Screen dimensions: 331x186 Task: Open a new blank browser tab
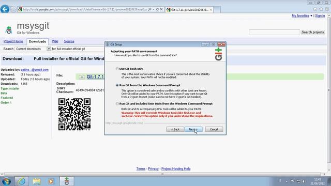[x=217, y=10]
